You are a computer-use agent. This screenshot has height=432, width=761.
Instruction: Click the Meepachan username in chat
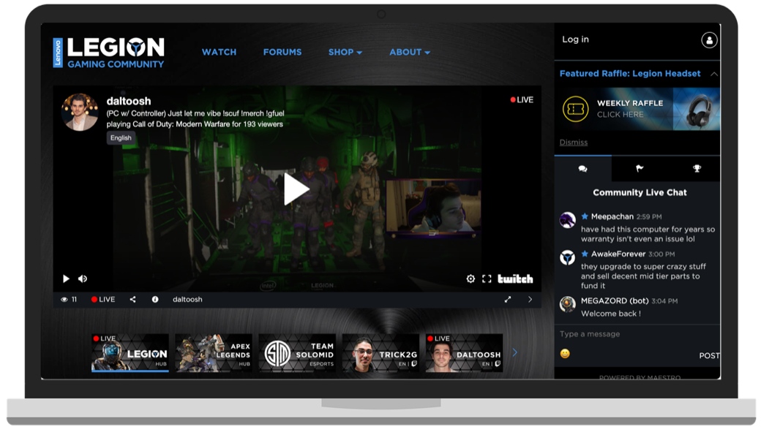[x=612, y=216]
